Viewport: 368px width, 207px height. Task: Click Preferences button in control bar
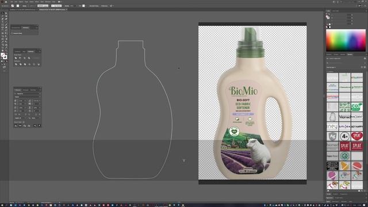(105, 6)
